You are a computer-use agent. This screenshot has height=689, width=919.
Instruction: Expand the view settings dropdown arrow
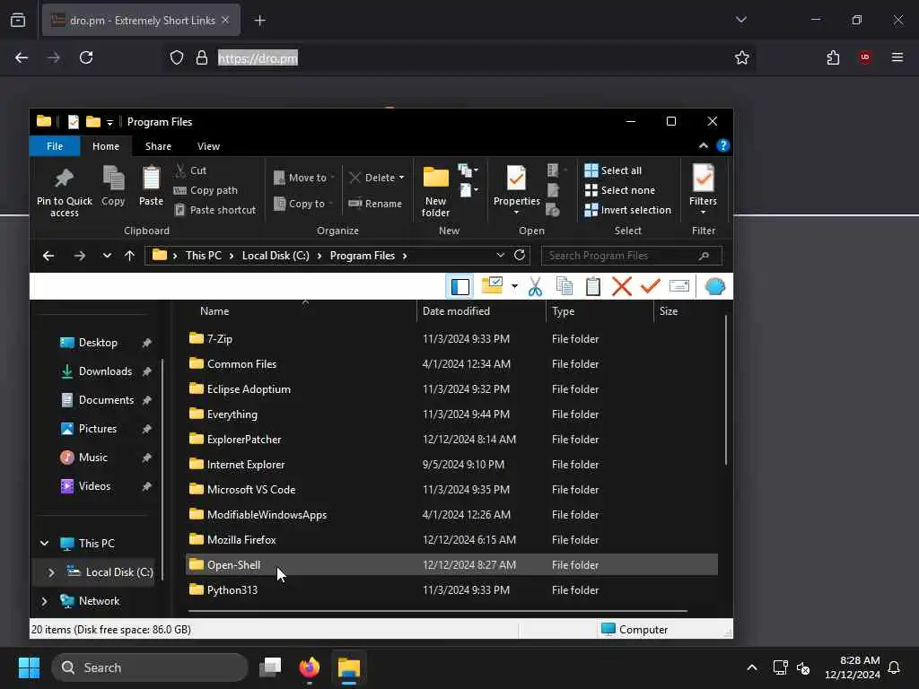coord(514,286)
